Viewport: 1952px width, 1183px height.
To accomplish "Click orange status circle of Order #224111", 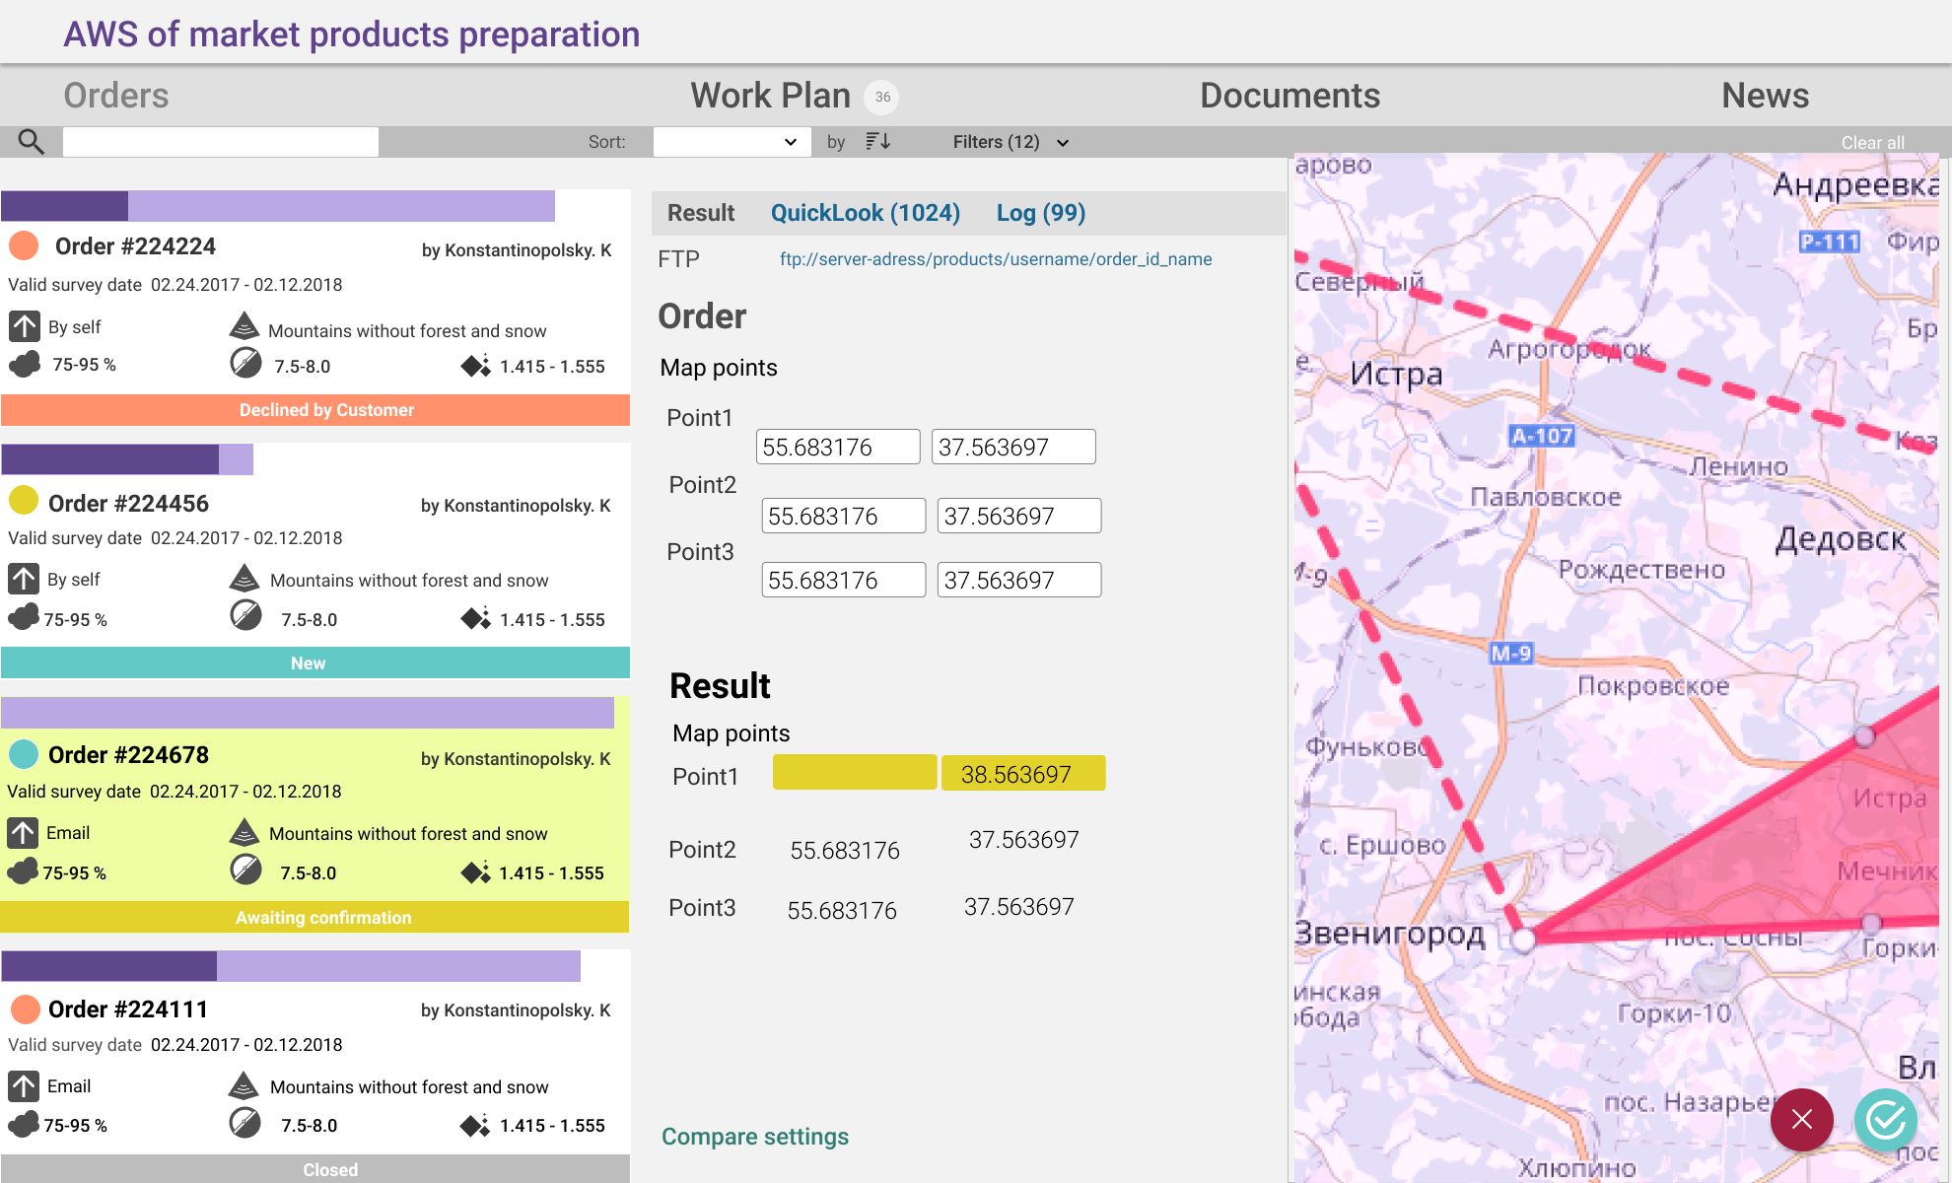I will [x=25, y=1009].
